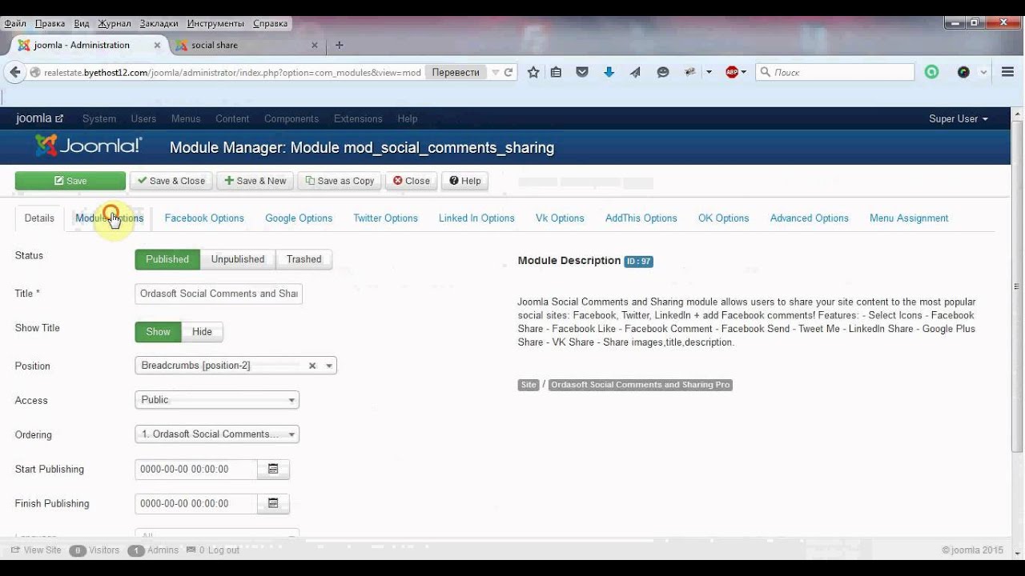1025x576 pixels.
Task: Open the Super User dropdown menu
Action: [x=958, y=118]
